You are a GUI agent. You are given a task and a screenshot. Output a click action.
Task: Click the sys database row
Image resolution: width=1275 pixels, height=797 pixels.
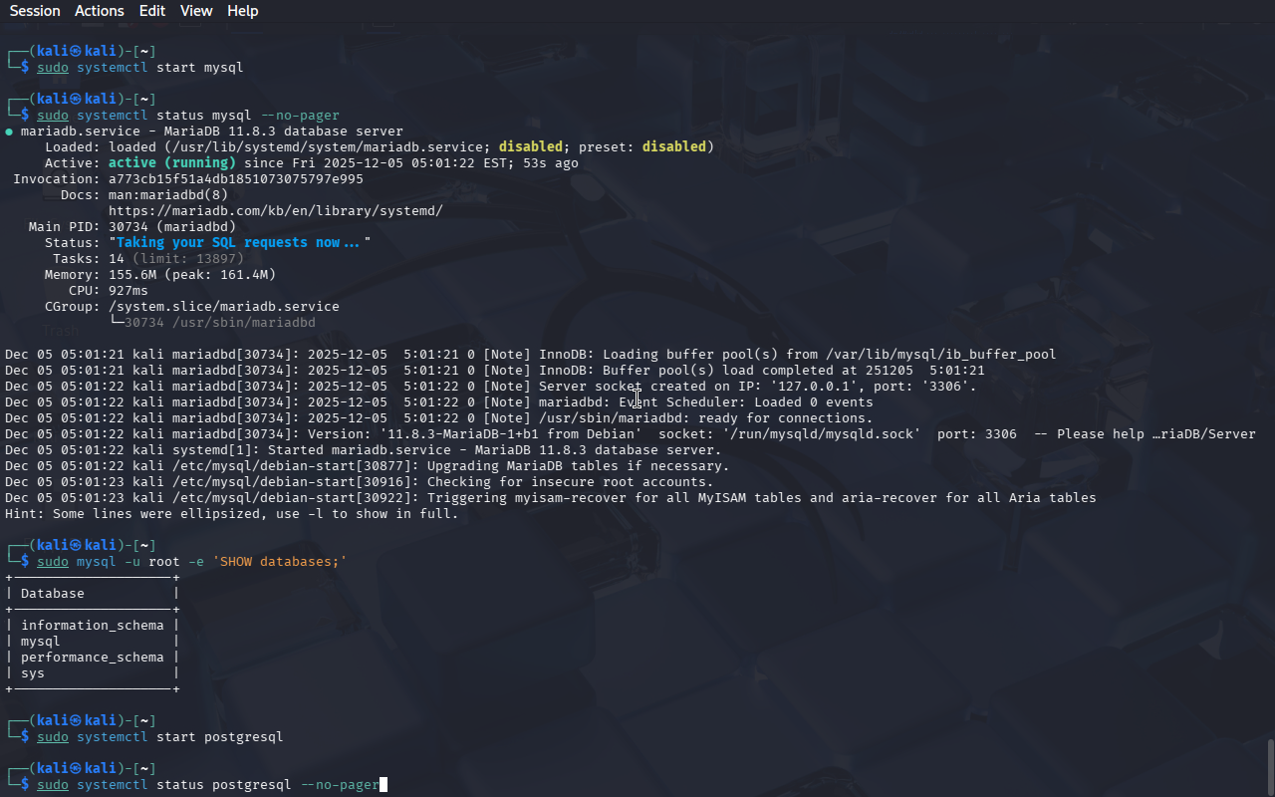pyautogui.click(x=33, y=673)
